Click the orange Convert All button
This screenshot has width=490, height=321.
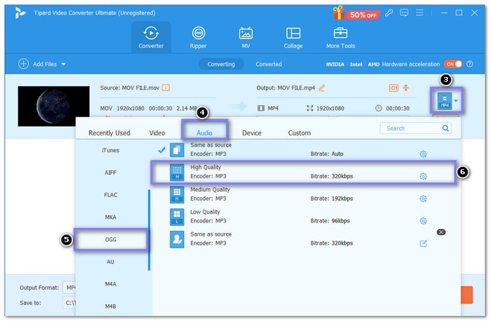(x=467, y=294)
